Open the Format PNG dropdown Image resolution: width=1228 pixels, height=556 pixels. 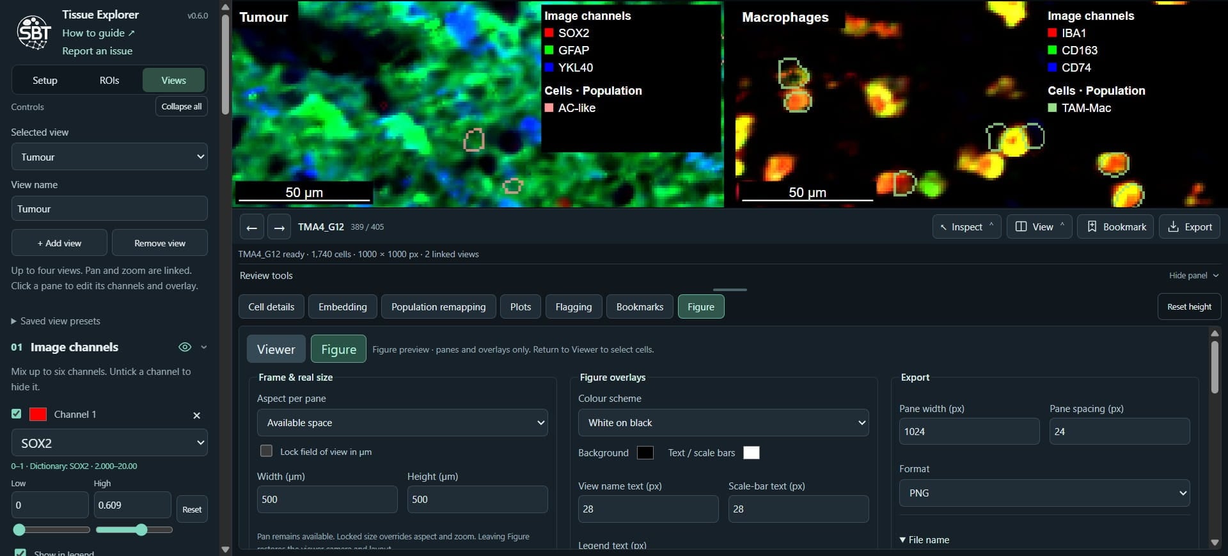(x=1044, y=493)
